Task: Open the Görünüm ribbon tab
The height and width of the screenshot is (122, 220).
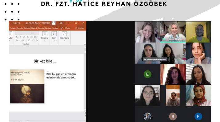Action: click(x=48, y=28)
